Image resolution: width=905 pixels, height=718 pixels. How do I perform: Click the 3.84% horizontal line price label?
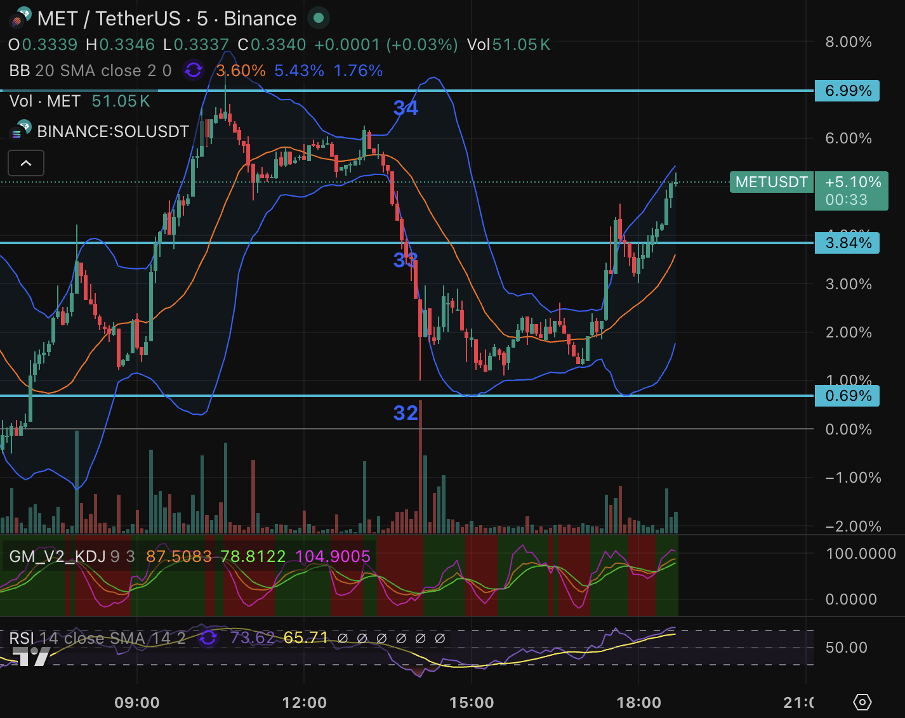click(847, 243)
